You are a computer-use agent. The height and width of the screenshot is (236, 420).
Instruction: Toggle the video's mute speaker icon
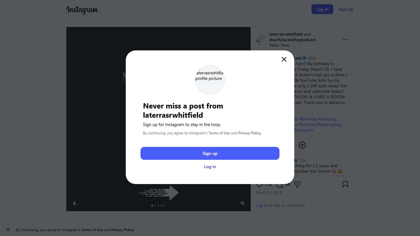point(243,203)
